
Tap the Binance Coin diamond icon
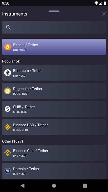(7, 153)
